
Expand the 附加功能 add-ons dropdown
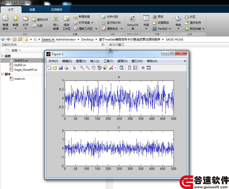203,29
